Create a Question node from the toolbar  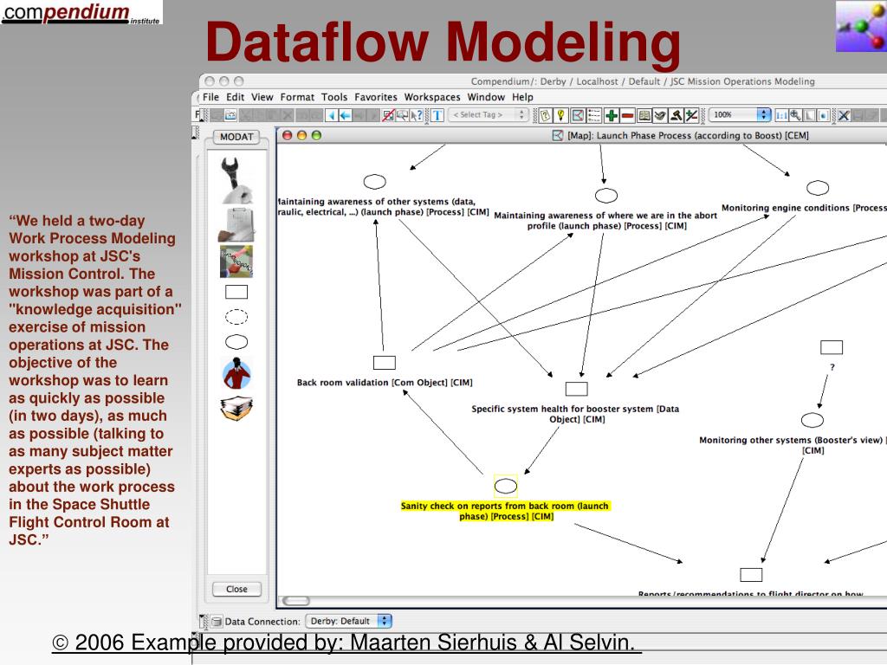tap(546, 115)
